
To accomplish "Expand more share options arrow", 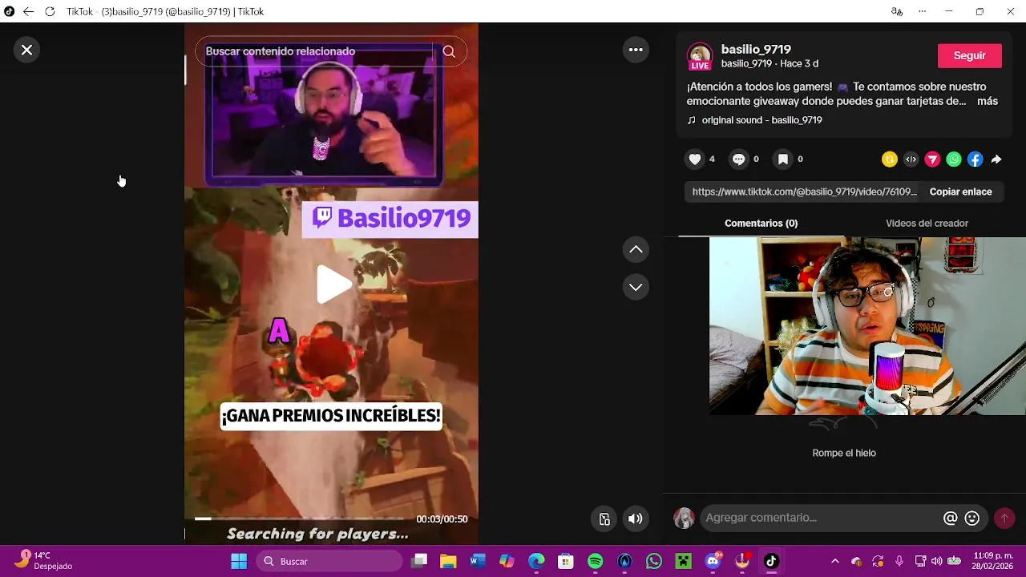I will point(996,159).
